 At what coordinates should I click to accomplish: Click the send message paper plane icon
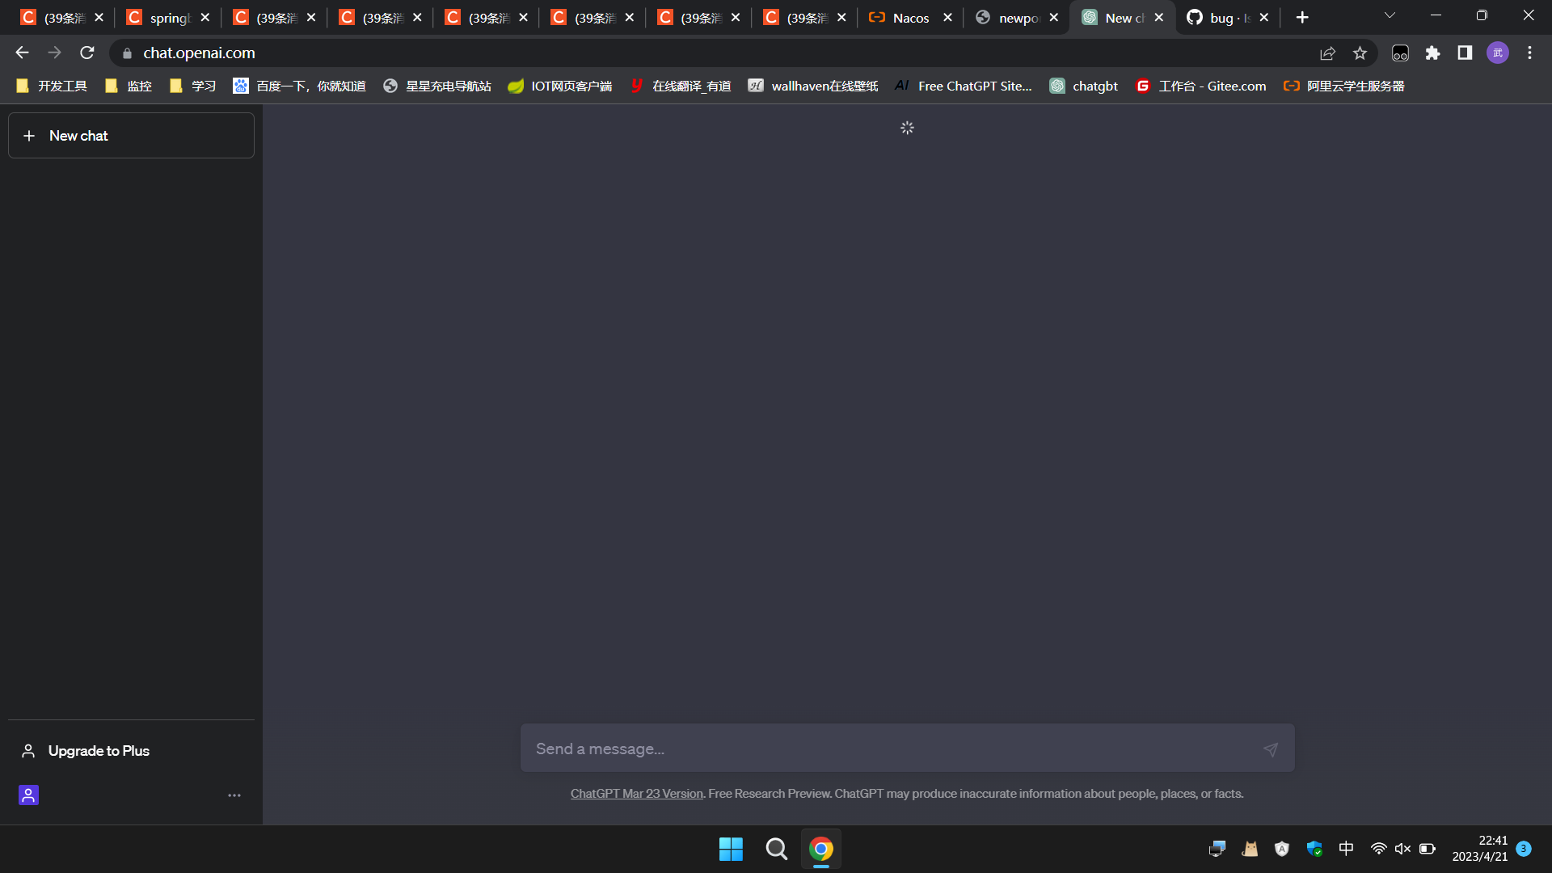point(1270,749)
